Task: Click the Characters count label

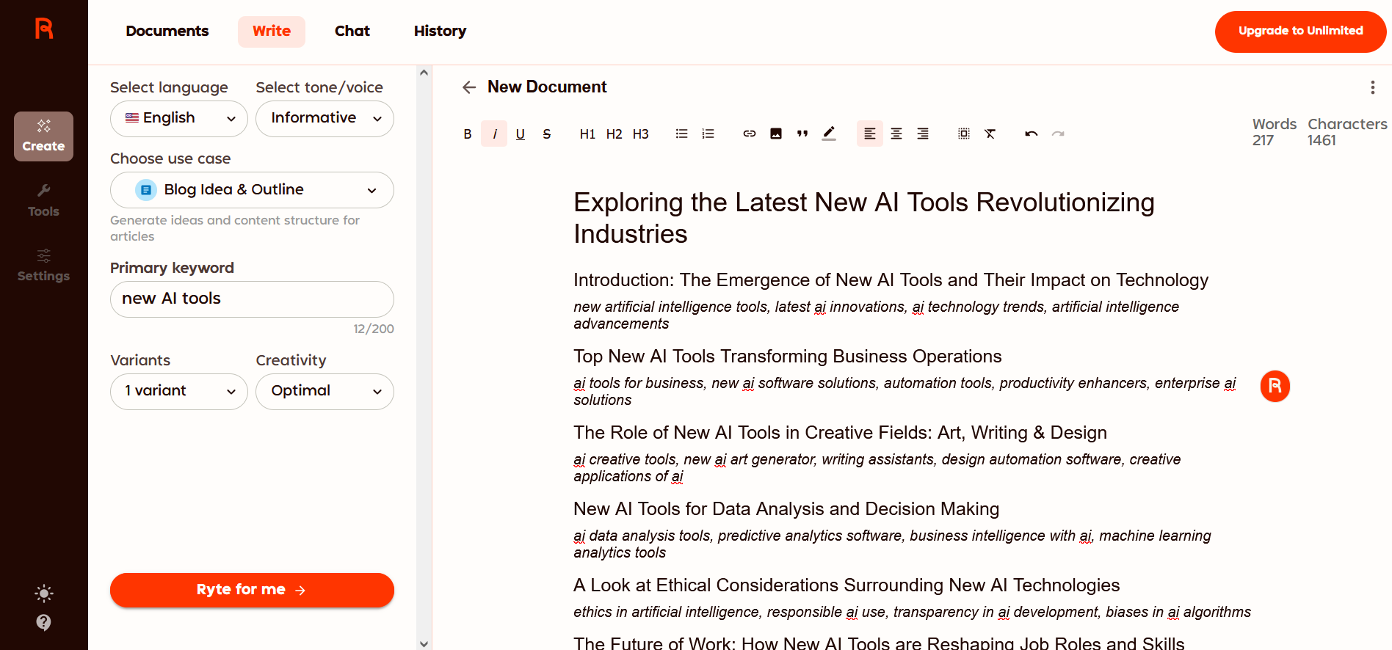Action: tap(1347, 124)
